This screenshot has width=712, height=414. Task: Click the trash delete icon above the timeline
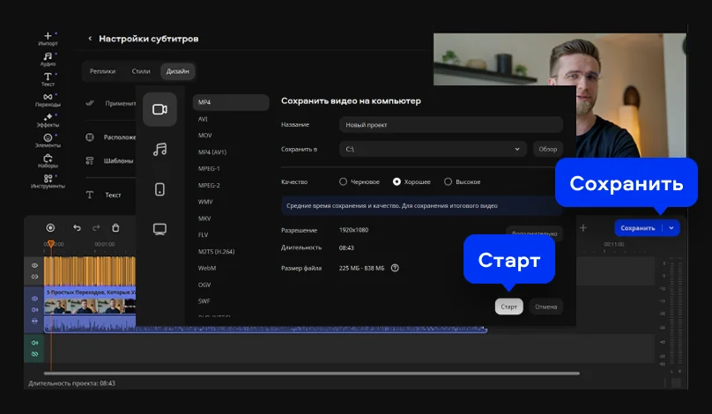click(115, 228)
